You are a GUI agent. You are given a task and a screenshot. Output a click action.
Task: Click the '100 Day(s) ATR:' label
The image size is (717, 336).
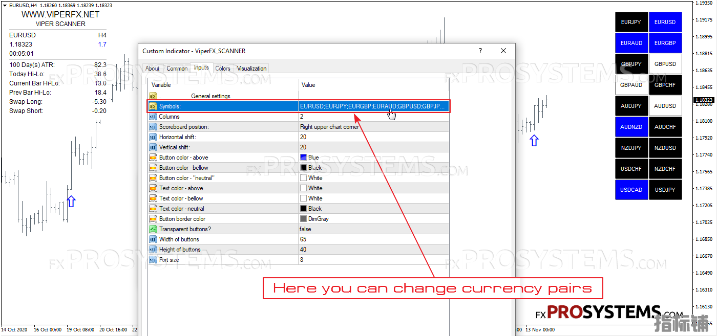(32, 65)
